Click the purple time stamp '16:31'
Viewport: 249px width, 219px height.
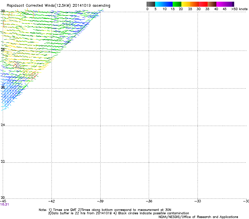4,205
